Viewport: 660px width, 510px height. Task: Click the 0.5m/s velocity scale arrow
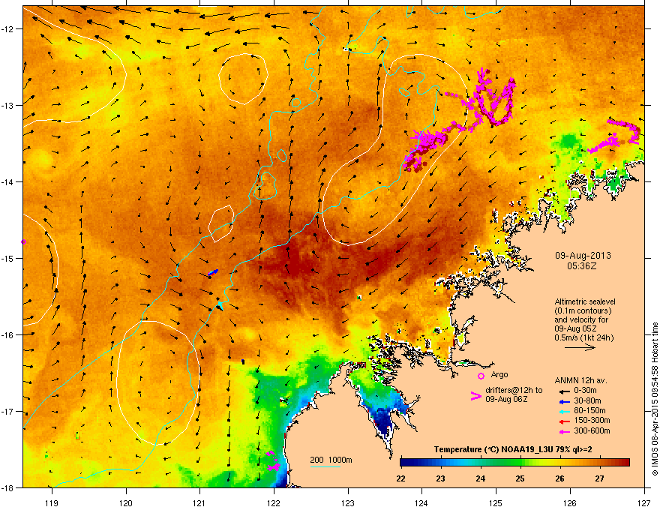point(580,347)
